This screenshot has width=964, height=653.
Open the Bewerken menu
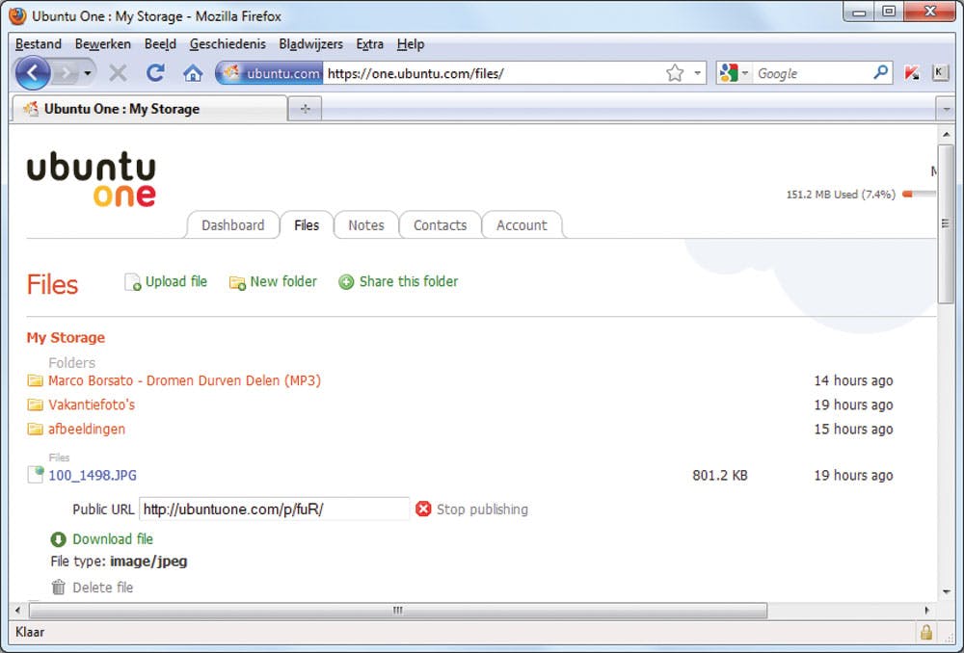click(103, 44)
